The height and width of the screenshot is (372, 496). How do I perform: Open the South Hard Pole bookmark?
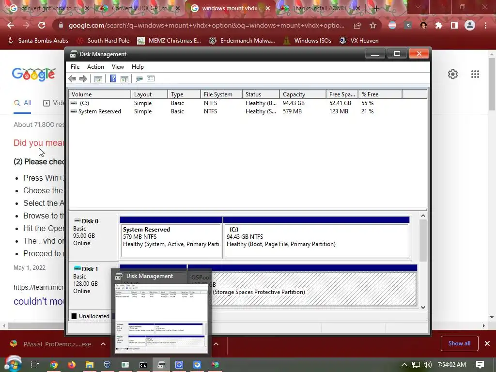tap(103, 41)
